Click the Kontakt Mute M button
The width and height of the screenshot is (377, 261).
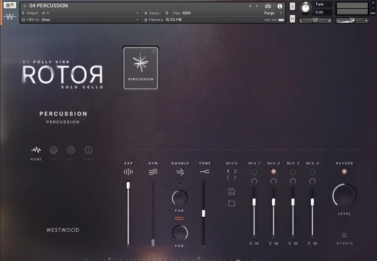tap(292, 19)
